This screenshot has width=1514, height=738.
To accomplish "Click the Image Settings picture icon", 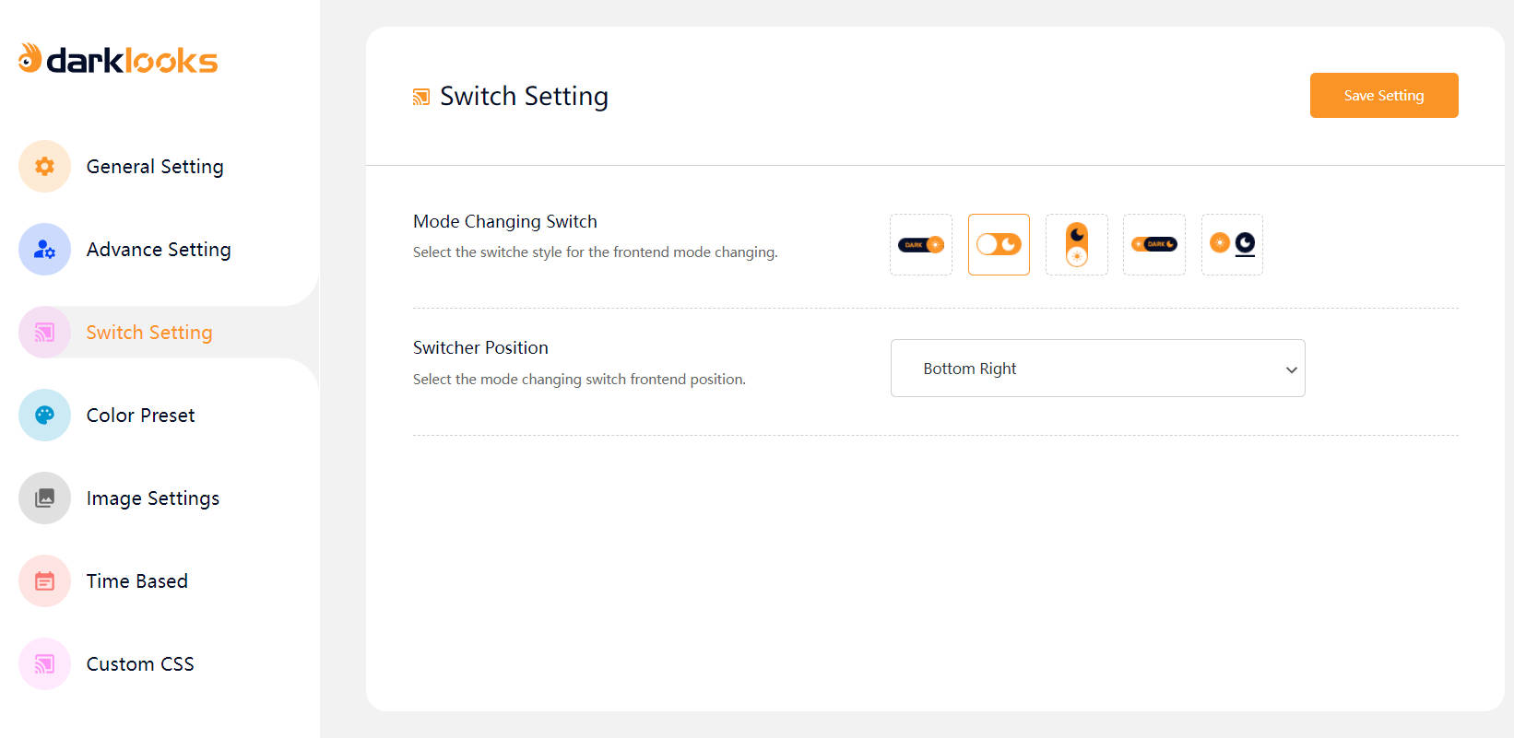I will (44, 498).
